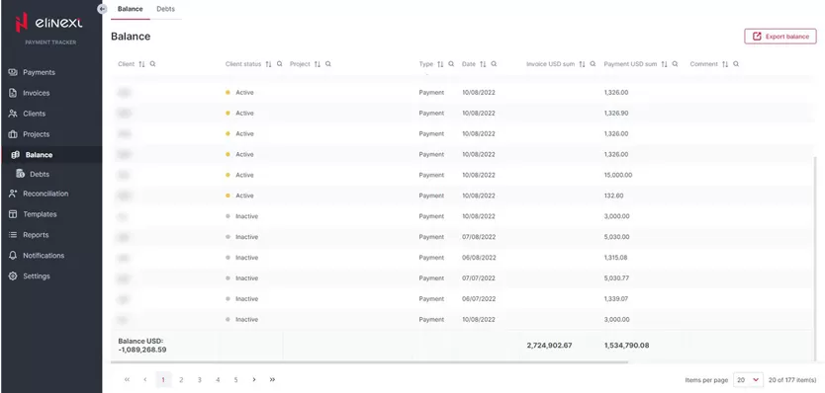Search in the Client column
The height and width of the screenshot is (393, 825).
(152, 64)
